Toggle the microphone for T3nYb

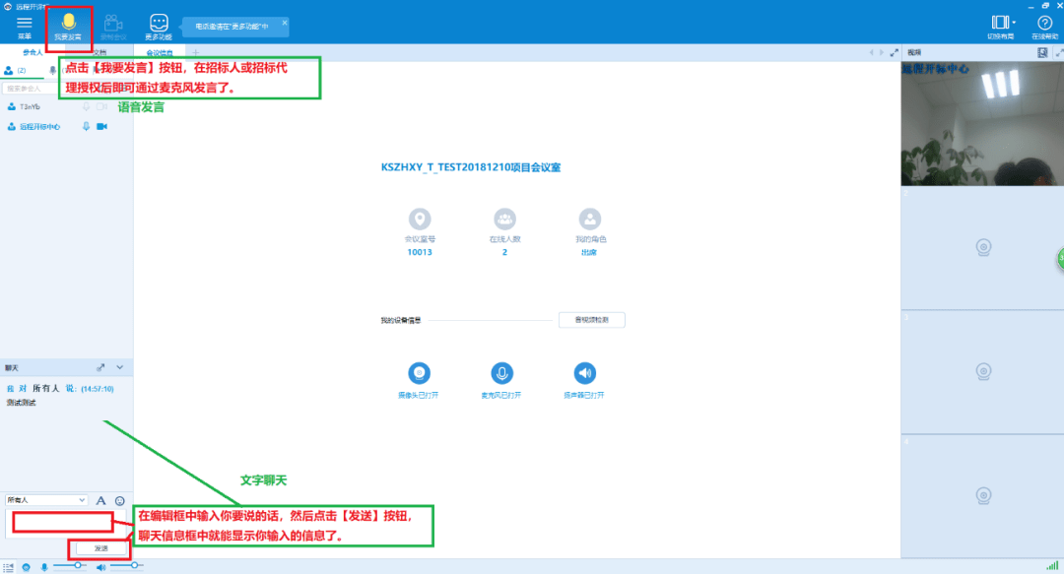(x=86, y=106)
